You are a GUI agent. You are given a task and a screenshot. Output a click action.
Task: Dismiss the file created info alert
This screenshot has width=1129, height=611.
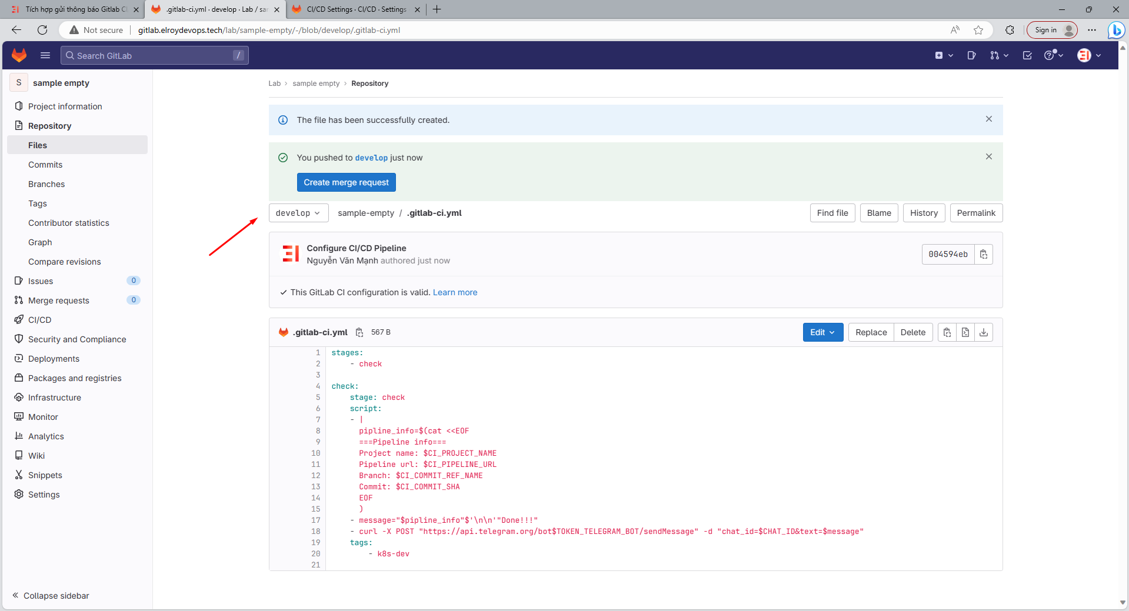point(989,119)
